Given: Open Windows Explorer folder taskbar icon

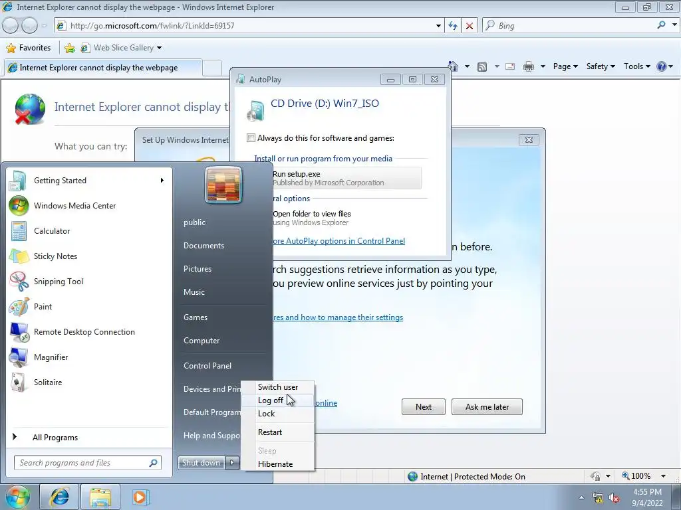Looking at the screenshot, I should [100, 497].
